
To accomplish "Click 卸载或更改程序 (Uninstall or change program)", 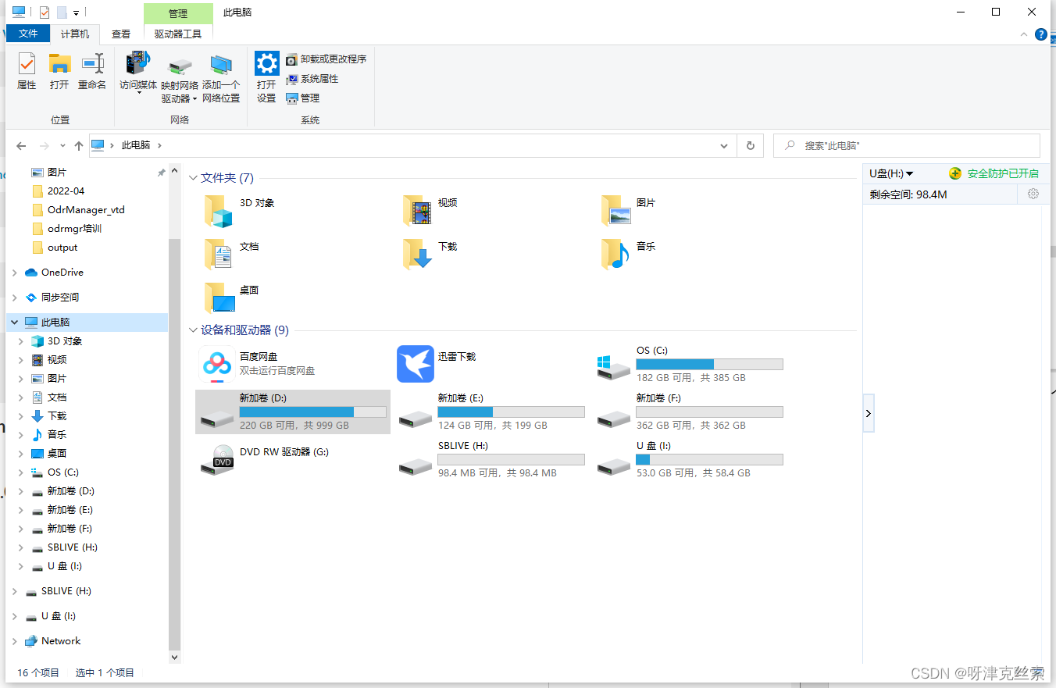I will (326, 59).
